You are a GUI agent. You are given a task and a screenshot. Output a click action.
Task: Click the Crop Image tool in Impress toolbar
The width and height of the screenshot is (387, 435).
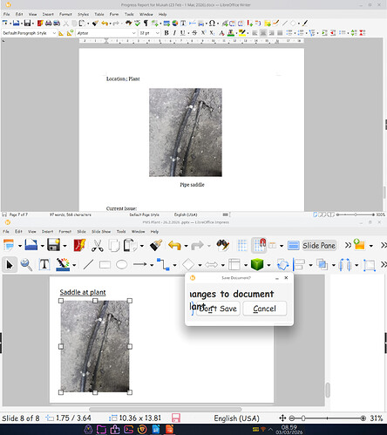[370, 265]
